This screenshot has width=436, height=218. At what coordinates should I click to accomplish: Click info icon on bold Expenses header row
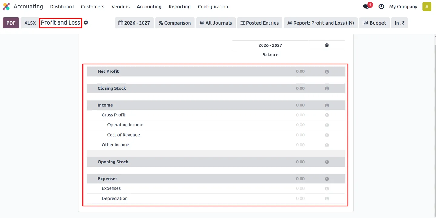click(327, 179)
